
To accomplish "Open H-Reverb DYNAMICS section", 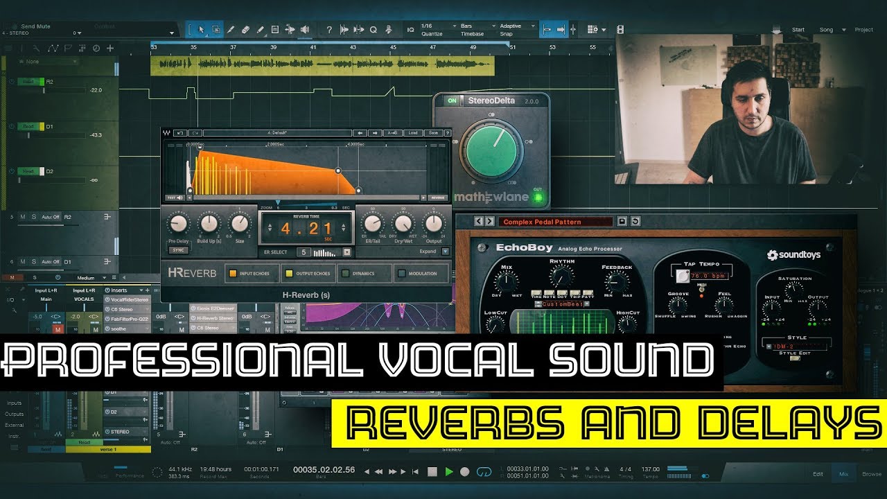I will 365,273.
